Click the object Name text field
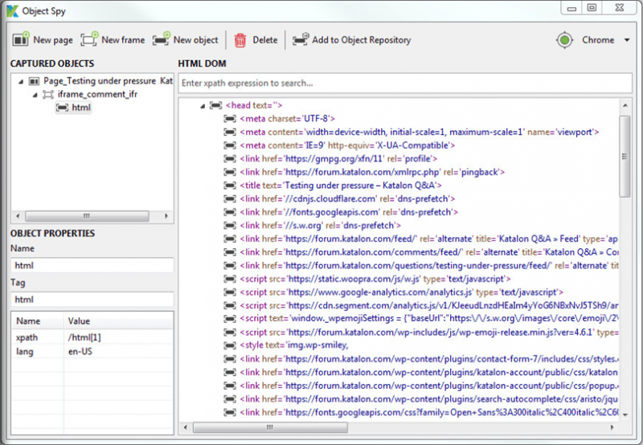This screenshot has width=643, height=445. click(x=90, y=265)
